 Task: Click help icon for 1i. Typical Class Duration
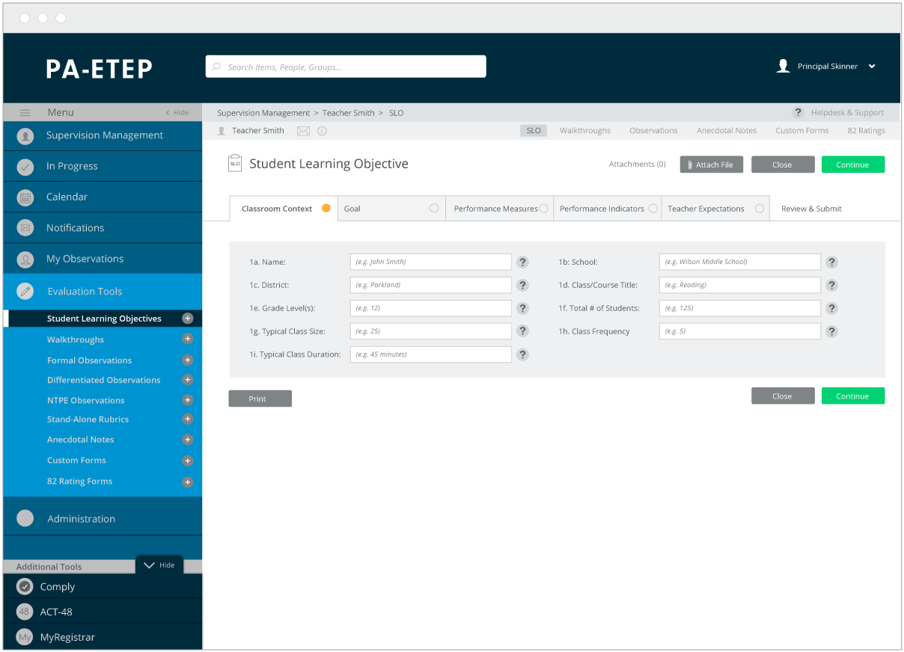(x=523, y=354)
